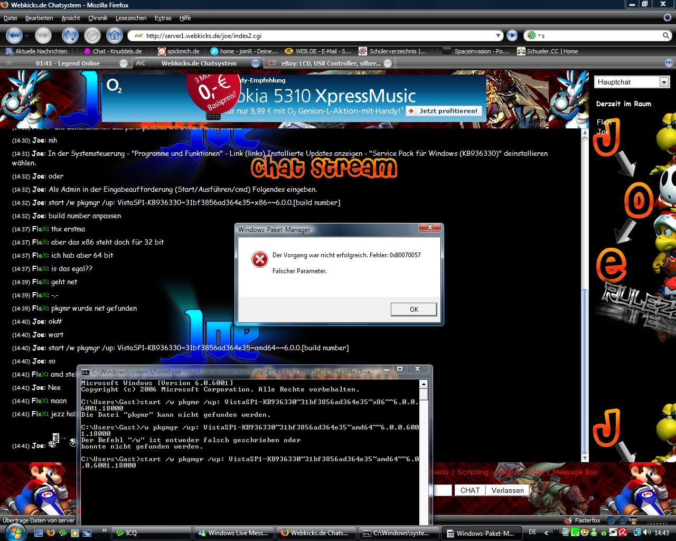
Task: Click the cmd.exe title bar icon
Action: coord(85,371)
